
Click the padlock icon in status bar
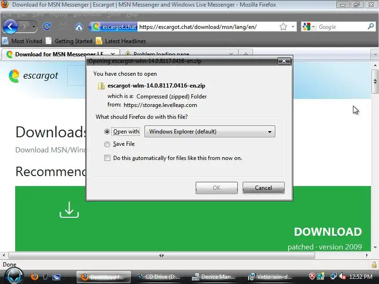pos(374,265)
